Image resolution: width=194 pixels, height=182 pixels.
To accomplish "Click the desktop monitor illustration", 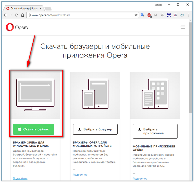I will coord(35,95).
